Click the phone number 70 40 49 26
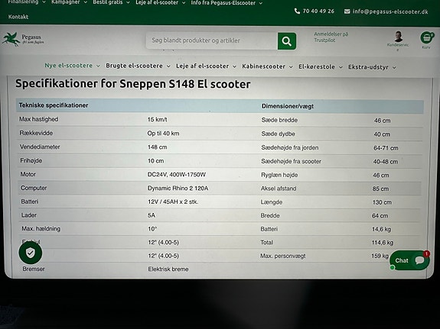Screen dimensions: 440x329 click(x=315, y=11)
